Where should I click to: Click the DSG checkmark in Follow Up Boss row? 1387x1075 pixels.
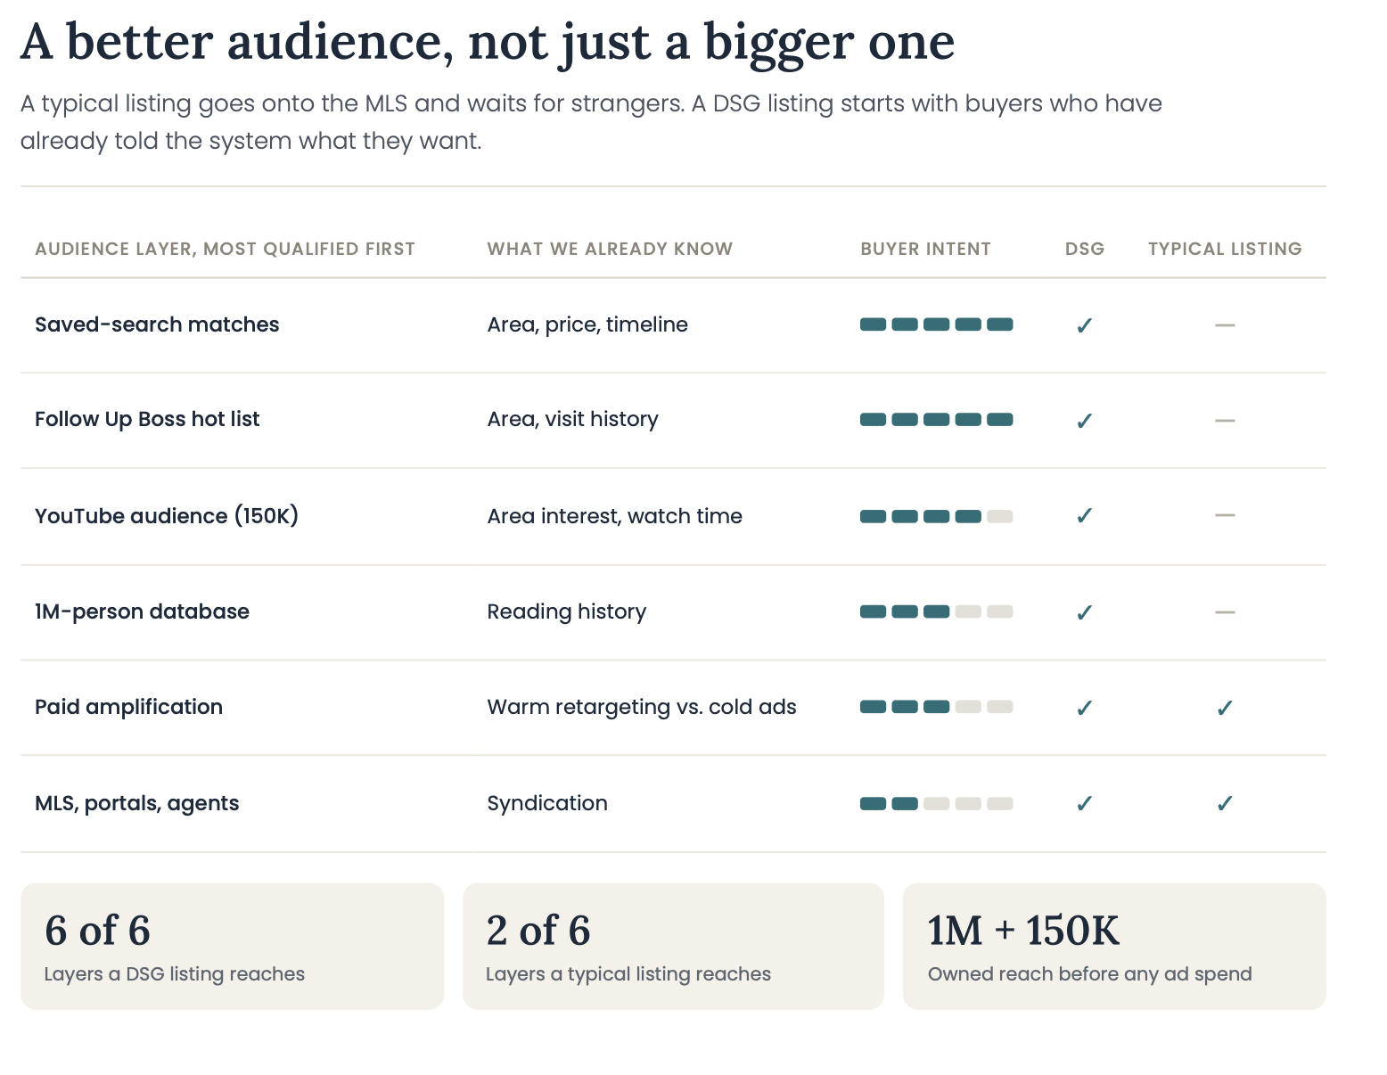(x=1084, y=421)
